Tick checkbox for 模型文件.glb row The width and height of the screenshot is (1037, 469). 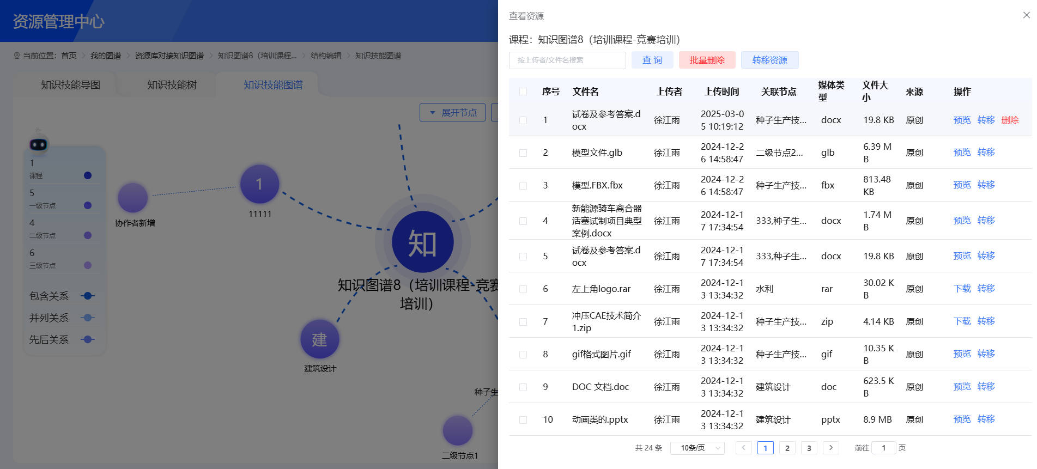pyautogui.click(x=523, y=153)
